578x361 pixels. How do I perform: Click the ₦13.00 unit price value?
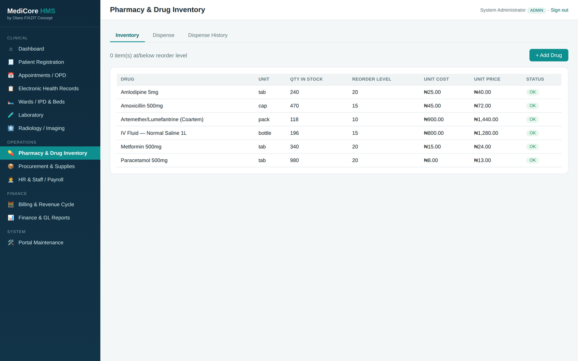[483, 160]
